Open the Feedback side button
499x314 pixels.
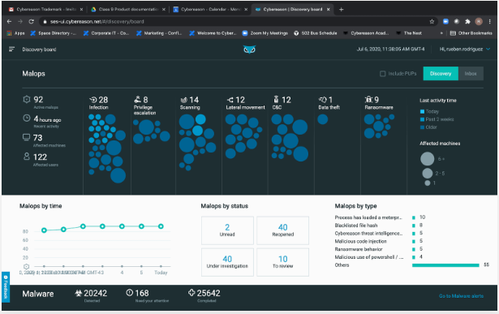(x=6, y=287)
